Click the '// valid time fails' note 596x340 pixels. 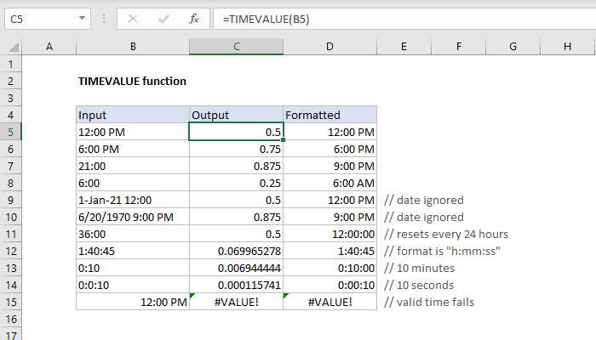429,302
